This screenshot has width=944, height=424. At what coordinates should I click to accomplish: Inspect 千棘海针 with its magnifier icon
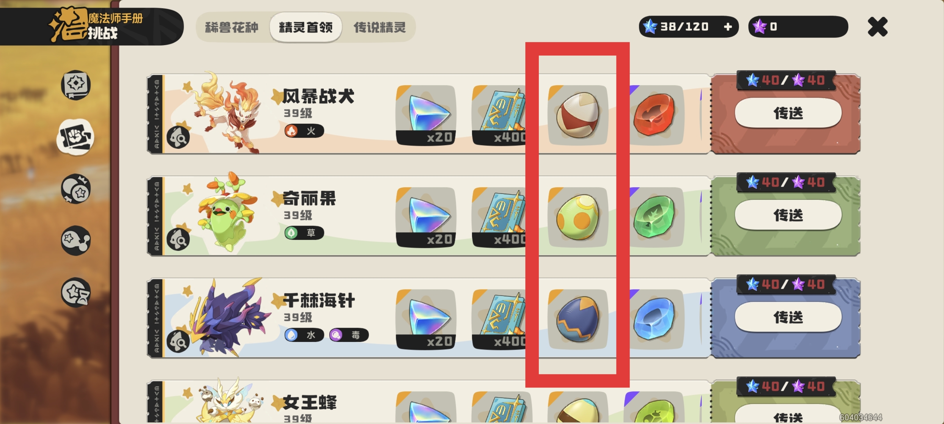(178, 341)
